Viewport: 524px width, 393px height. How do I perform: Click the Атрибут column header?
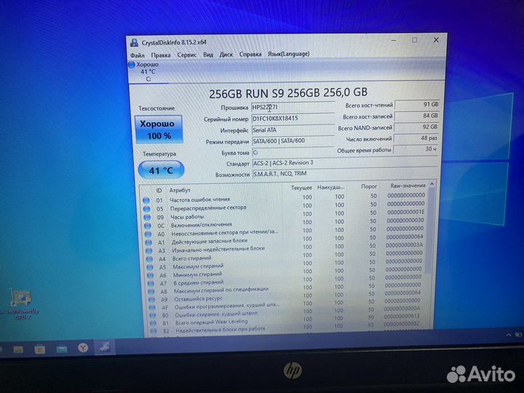pos(180,190)
